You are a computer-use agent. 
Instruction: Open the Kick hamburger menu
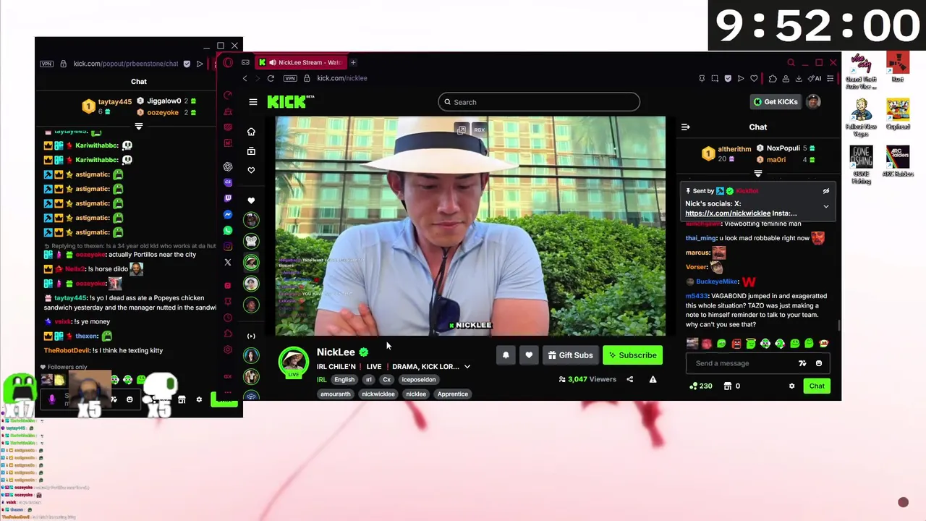[x=253, y=102]
